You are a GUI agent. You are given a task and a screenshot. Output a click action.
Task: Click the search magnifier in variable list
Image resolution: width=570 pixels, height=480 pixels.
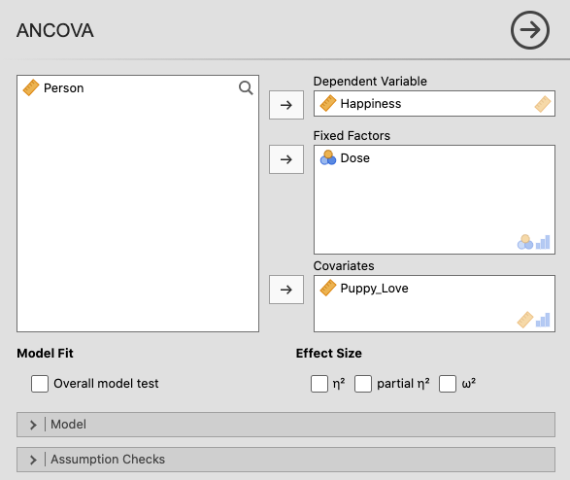click(246, 88)
